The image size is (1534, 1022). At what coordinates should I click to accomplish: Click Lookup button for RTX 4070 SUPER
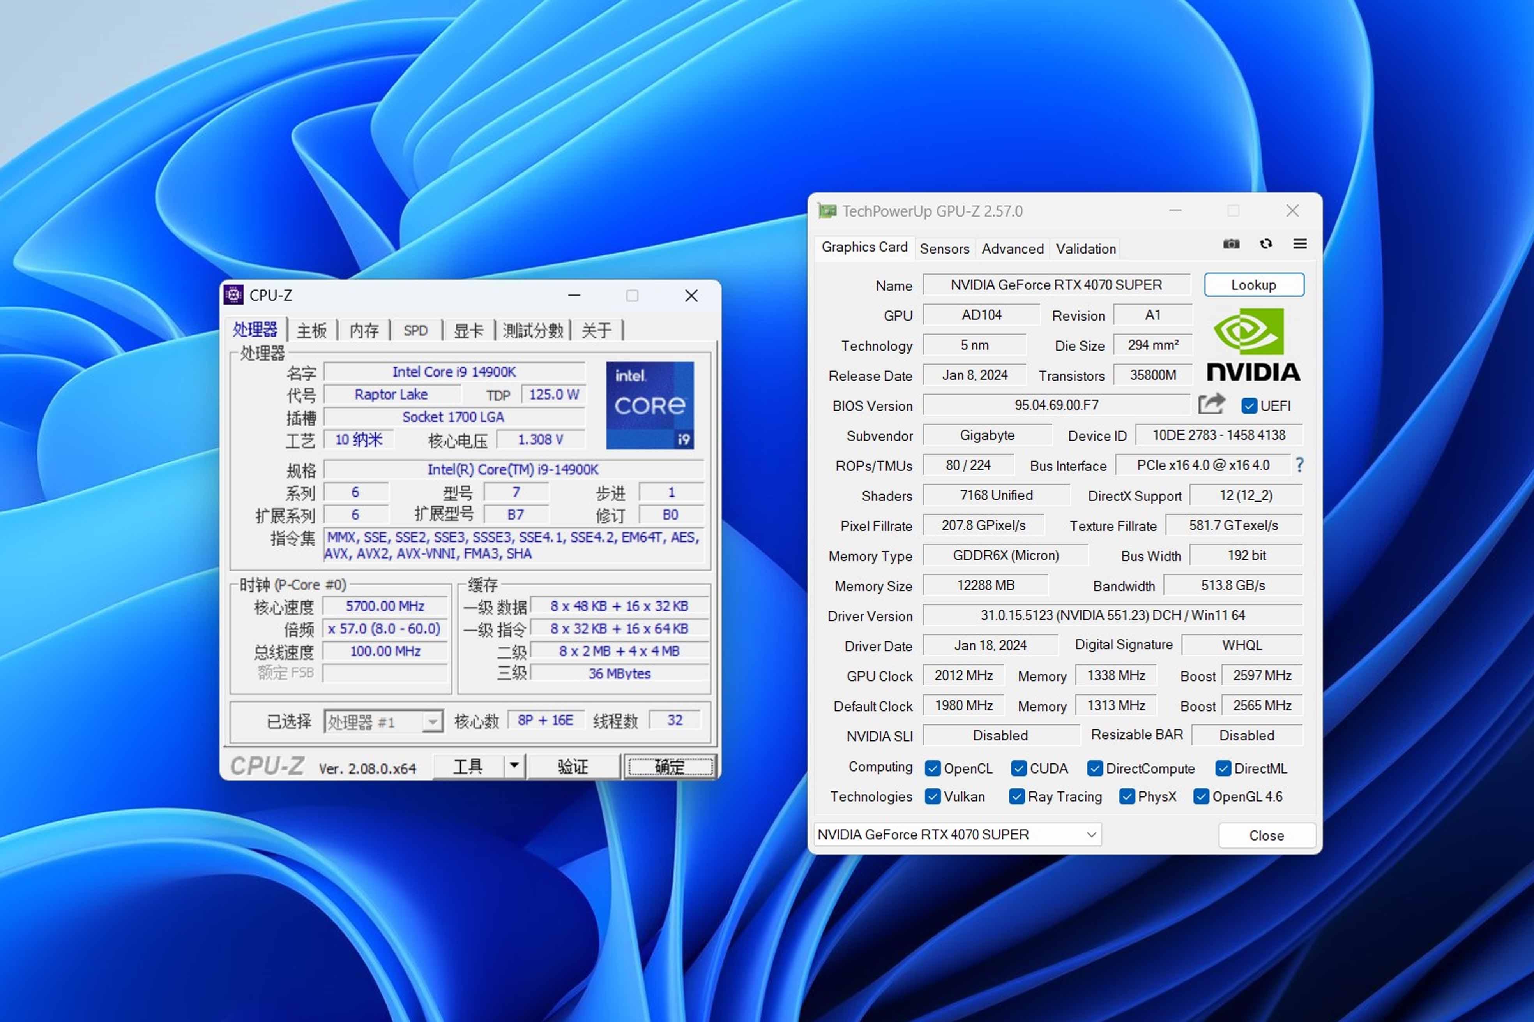[x=1252, y=284]
